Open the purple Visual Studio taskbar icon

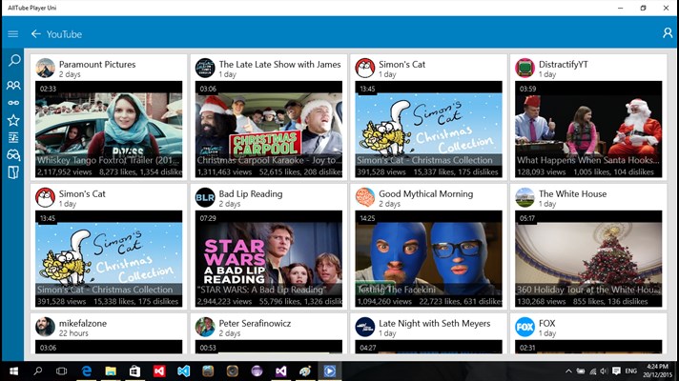point(281,371)
